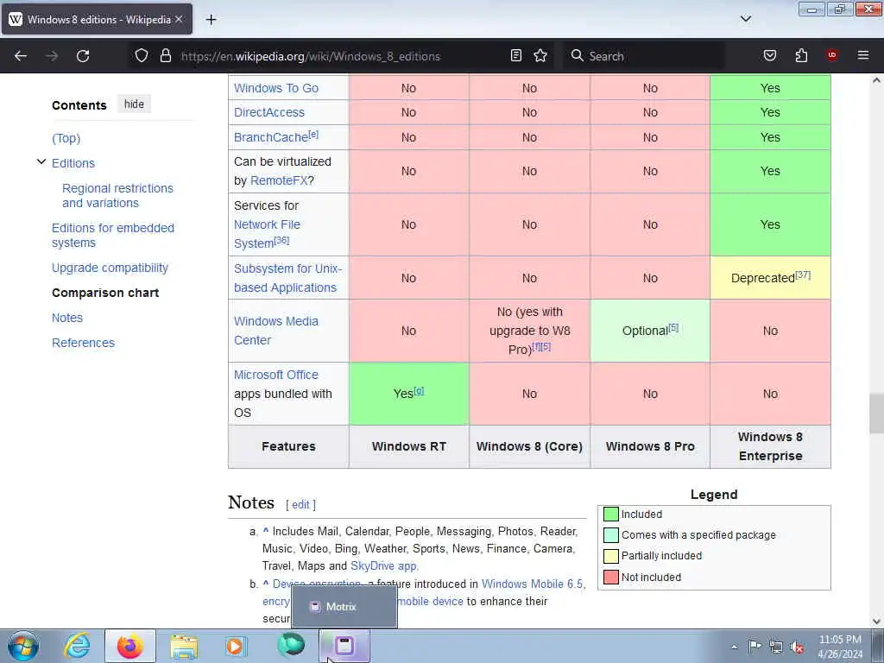Image resolution: width=884 pixels, height=663 pixels.
Task: Open the Microsoft Office link
Action: point(276,375)
